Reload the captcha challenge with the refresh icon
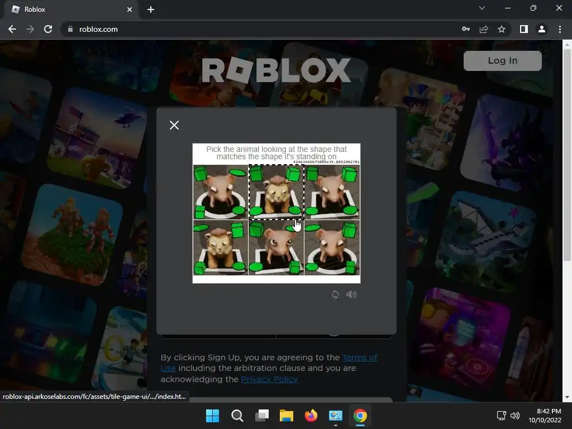572x429 pixels. (335, 294)
